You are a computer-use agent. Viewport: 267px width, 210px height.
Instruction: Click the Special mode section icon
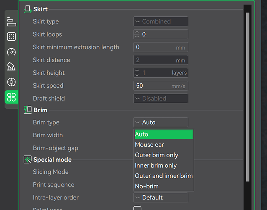point(28,160)
